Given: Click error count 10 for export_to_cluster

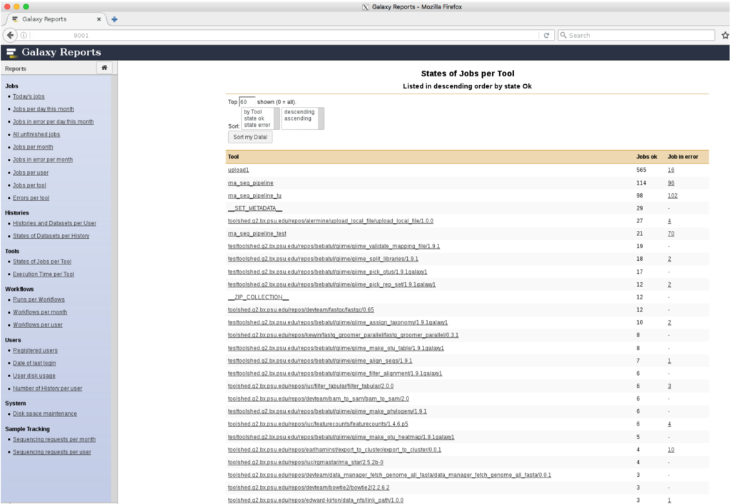Looking at the screenshot, I should [671, 450].
